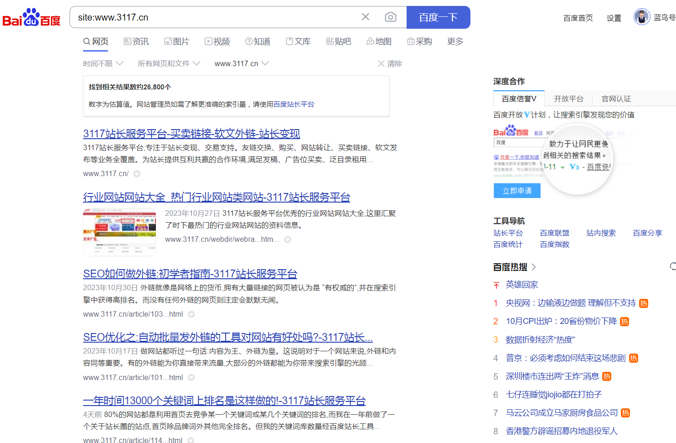
Task: Click the 百度热搜 heading
Action: click(510, 267)
